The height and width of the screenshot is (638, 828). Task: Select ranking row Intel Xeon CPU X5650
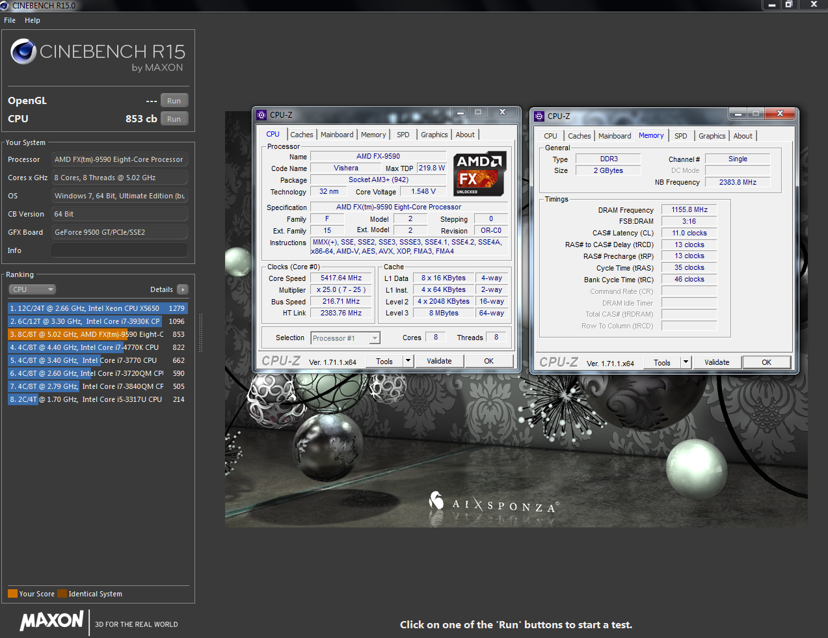click(x=98, y=308)
